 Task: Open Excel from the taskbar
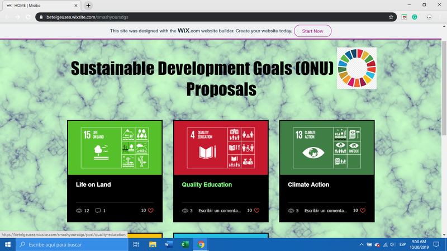click(184, 245)
